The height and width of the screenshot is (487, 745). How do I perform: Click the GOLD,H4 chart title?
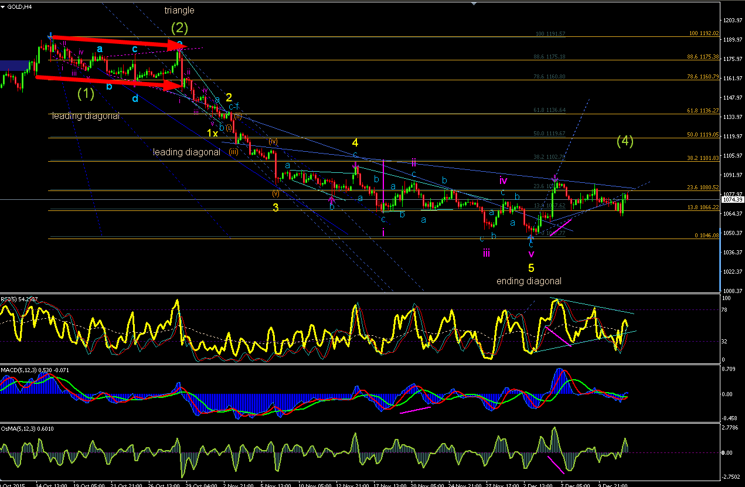tap(19, 6)
